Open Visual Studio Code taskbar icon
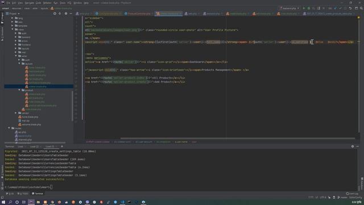This screenshot has width=364, height=205. (122, 202)
